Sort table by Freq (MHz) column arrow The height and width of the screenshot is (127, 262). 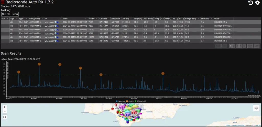pos(42,19)
